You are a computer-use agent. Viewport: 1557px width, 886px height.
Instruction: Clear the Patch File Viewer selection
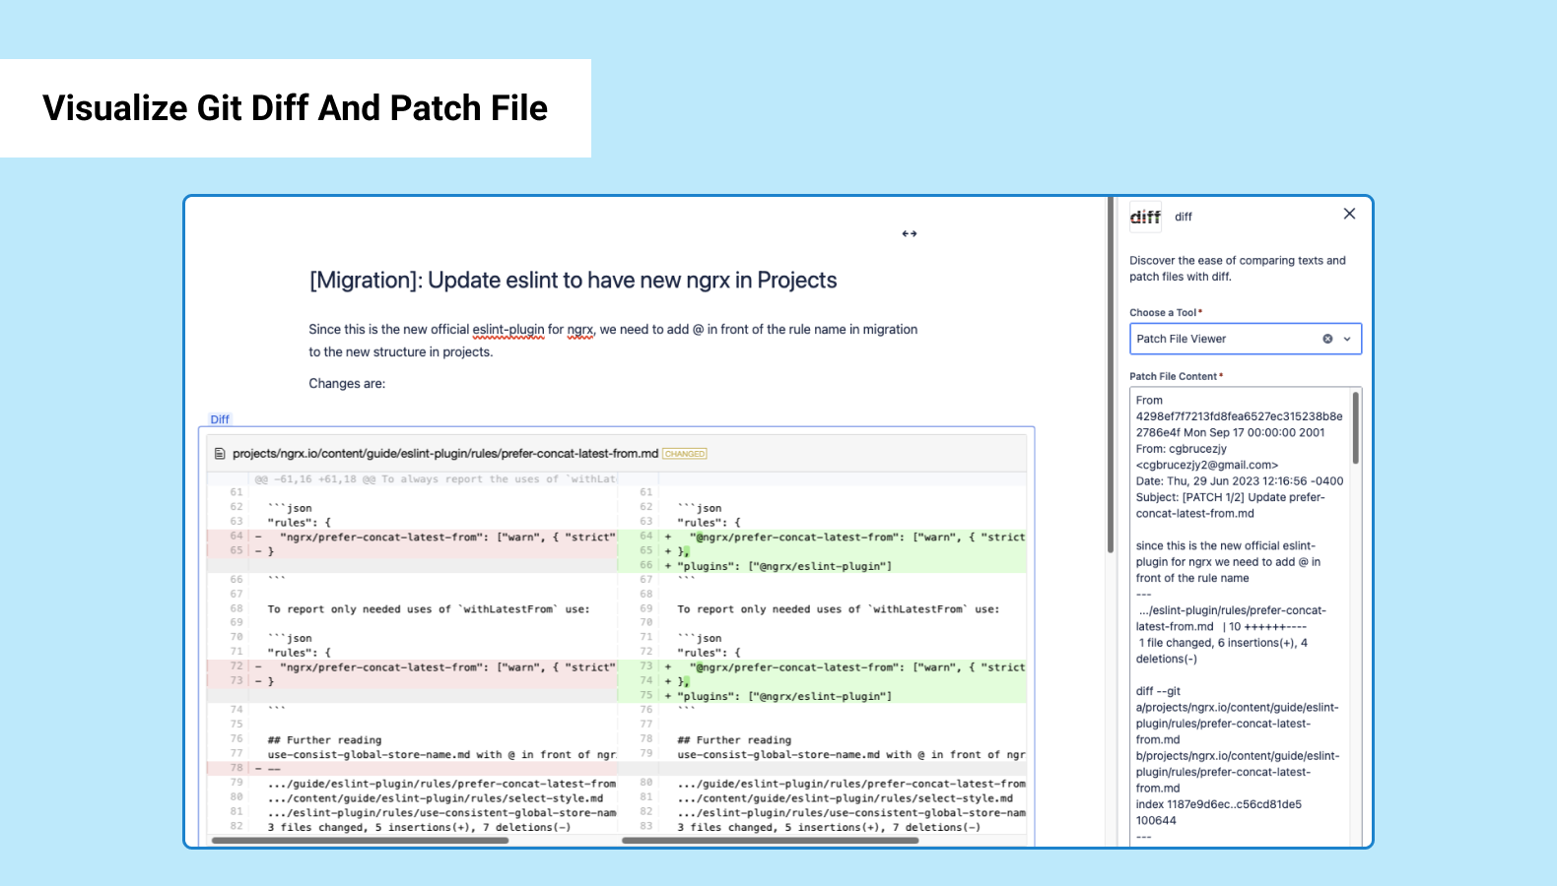[1327, 339]
